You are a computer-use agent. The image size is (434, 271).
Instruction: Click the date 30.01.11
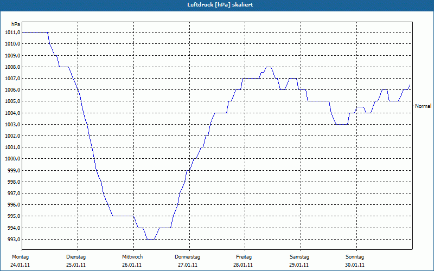pyautogui.click(x=355, y=265)
